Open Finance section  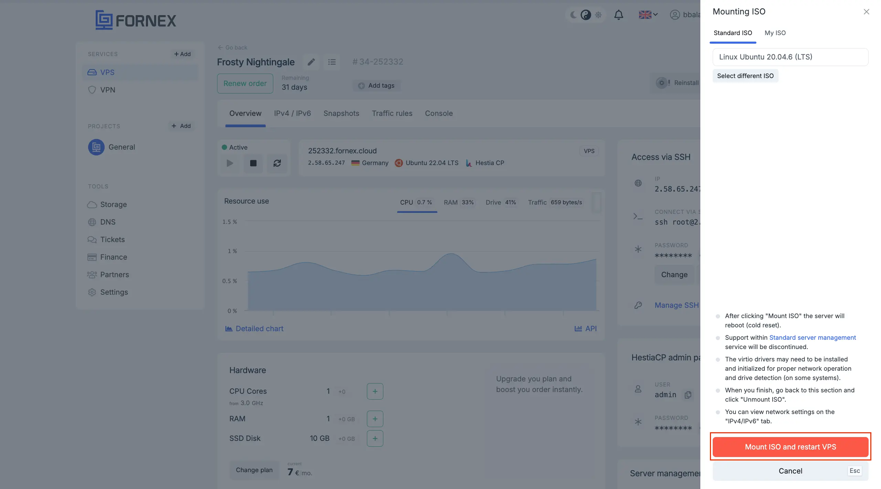(x=107, y=257)
